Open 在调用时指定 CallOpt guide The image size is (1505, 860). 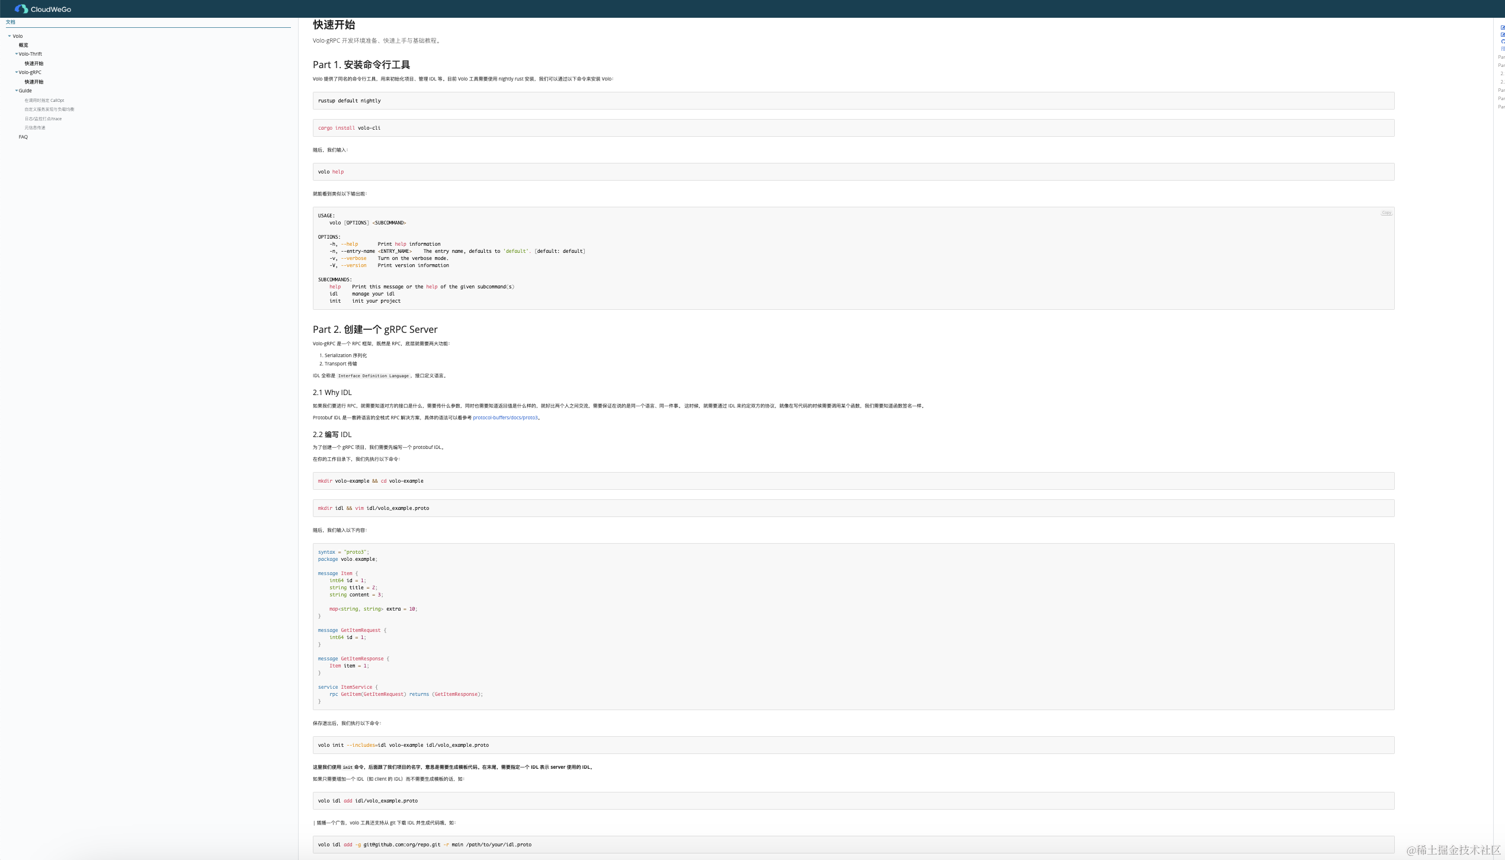click(x=44, y=100)
